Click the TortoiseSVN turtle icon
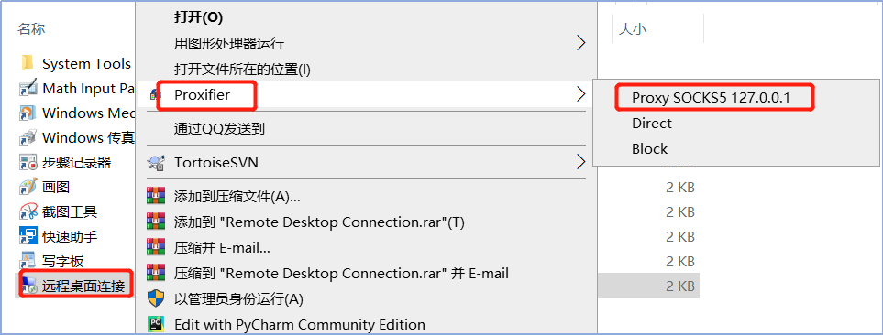 pos(156,163)
